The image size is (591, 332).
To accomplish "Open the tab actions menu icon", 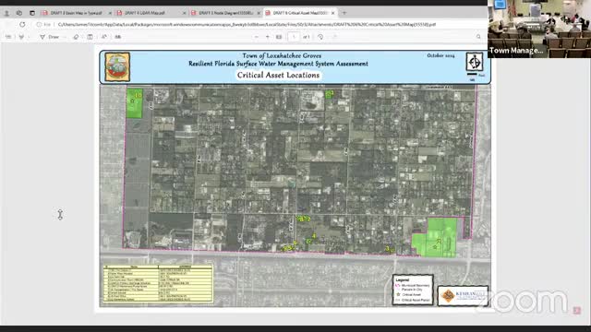I will (32, 13).
